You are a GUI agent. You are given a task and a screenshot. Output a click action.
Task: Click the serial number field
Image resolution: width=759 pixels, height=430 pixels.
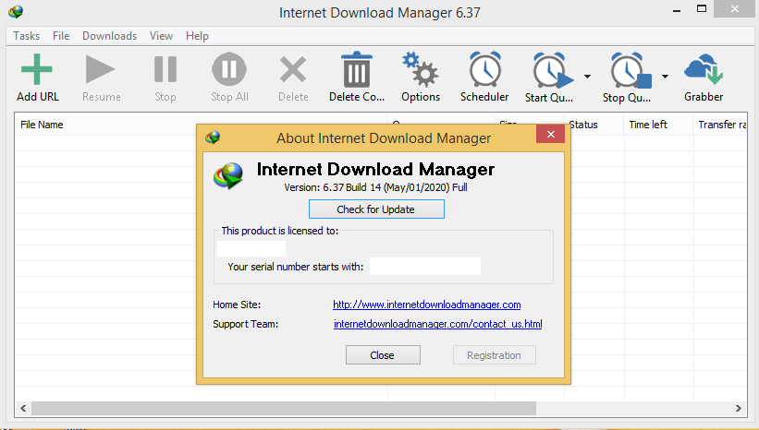(425, 267)
